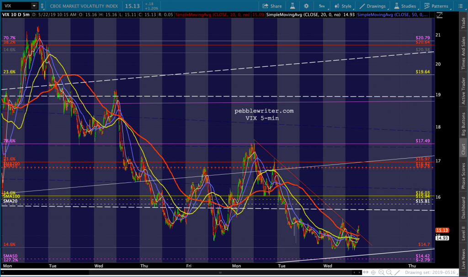Open the Active Trader side tab
Image resolution: width=468 pixels, height=277 pixels.
tap(463, 91)
